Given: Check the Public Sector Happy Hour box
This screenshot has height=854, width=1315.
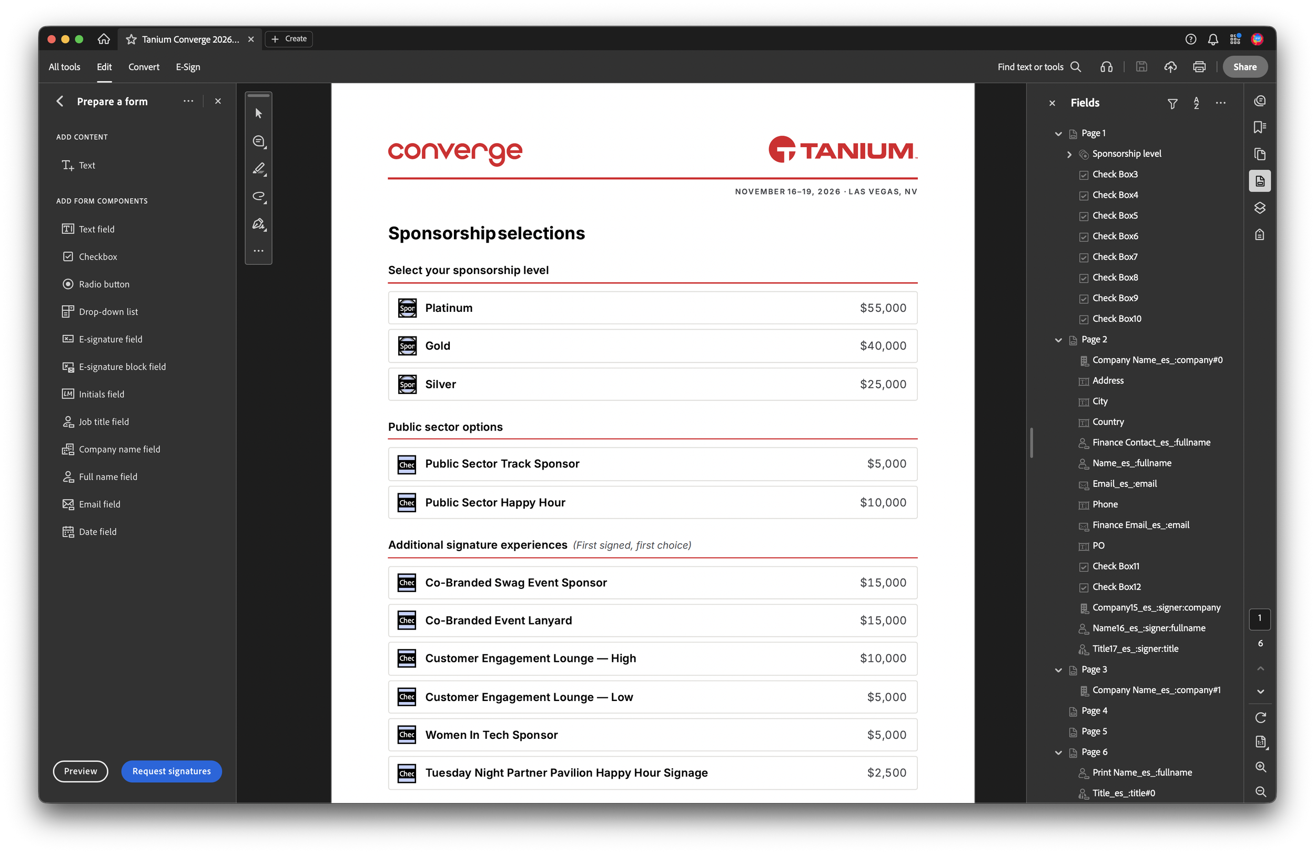Looking at the screenshot, I should click(x=407, y=503).
